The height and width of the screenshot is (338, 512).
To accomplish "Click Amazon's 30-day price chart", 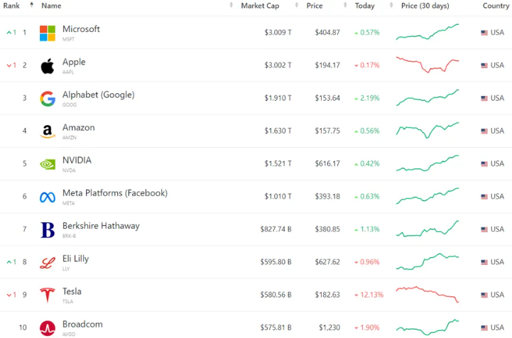I will tap(427, 131).
